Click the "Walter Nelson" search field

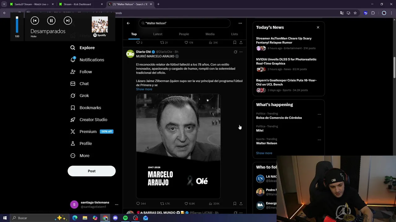coord(184,23)
